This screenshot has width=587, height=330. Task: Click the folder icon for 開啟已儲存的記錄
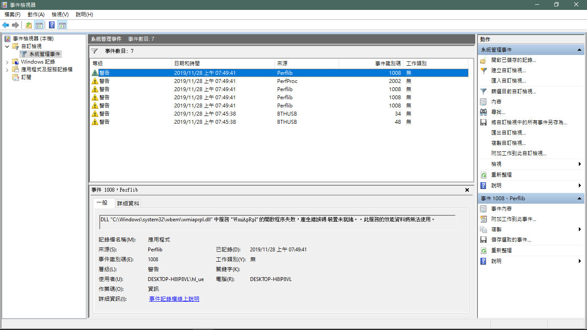pyautogui.click(x=483, y=60)
